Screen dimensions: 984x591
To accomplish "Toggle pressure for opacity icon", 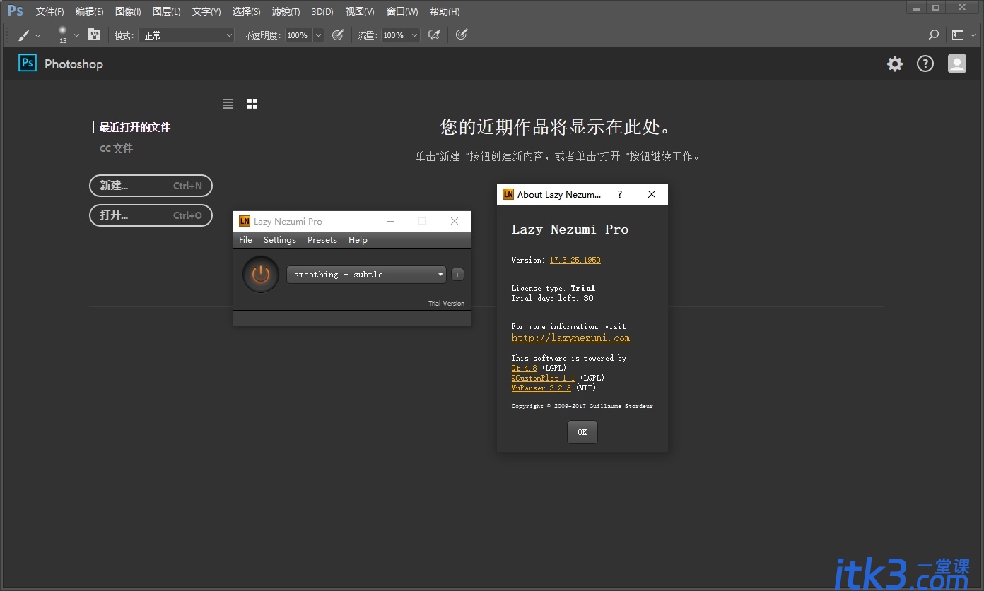I will coord(338,35).
